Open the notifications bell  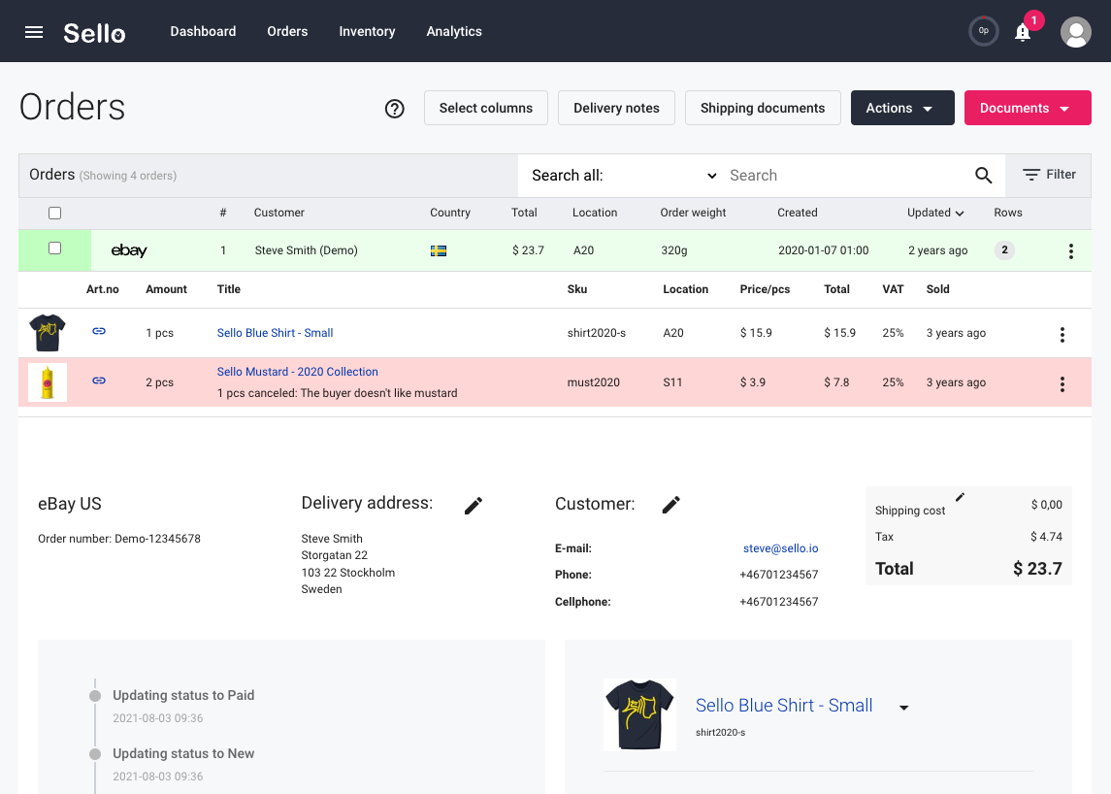(1023, 33)
